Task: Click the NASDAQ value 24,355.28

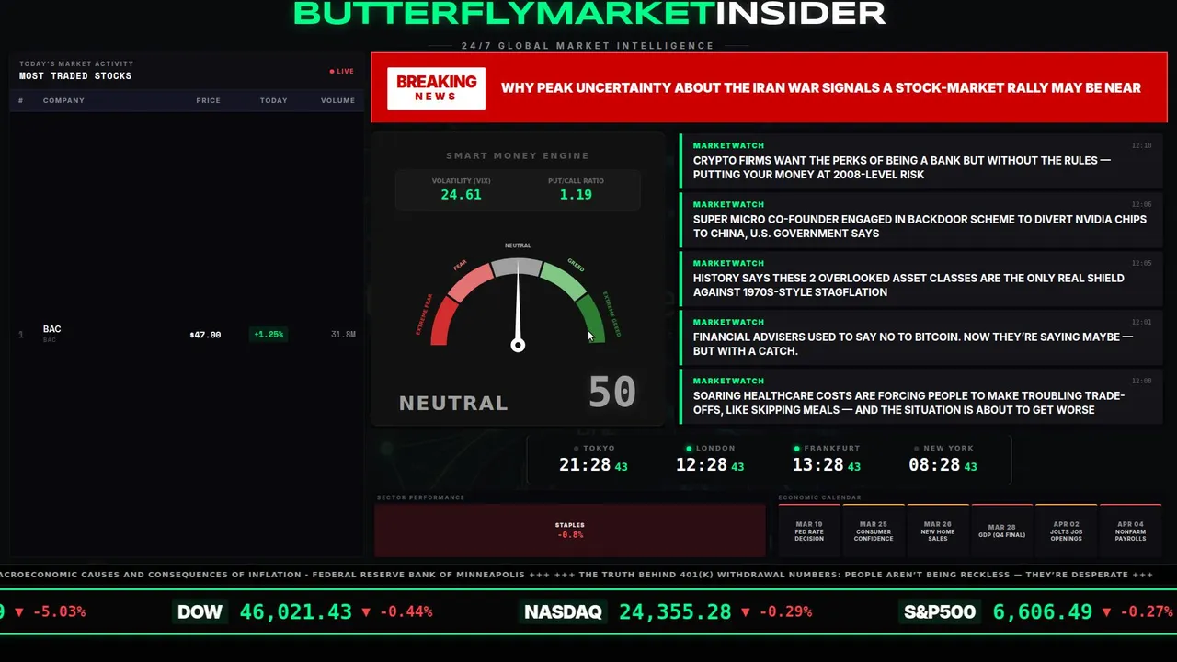Action: (675, 612)
